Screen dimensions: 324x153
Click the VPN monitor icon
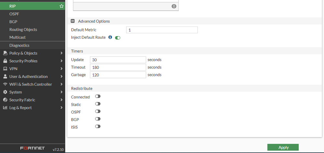5,69
